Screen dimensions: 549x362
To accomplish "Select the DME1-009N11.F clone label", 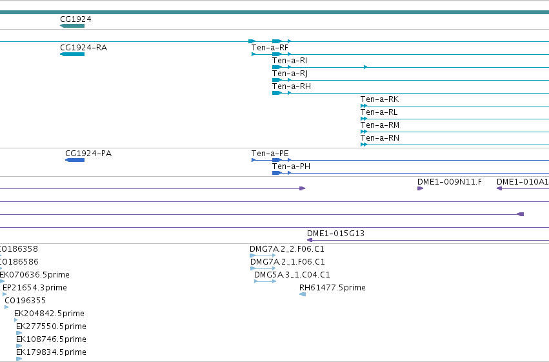I will pos(450,182).
